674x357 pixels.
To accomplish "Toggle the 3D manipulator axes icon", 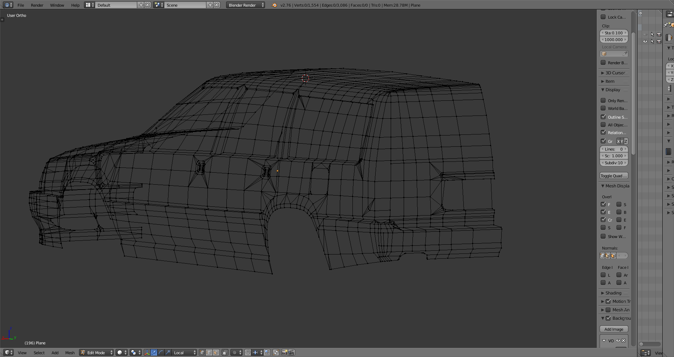I will (147, 352).
